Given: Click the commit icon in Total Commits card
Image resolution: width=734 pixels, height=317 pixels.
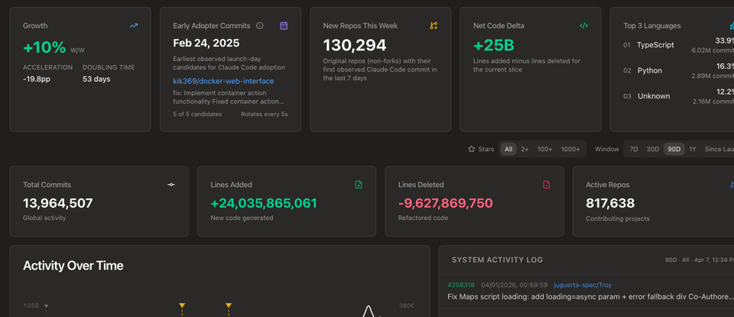Looking at the screenshot, I should (171, 185).
